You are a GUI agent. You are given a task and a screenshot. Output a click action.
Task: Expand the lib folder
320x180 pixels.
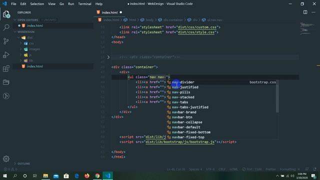(x=21, y=60)
